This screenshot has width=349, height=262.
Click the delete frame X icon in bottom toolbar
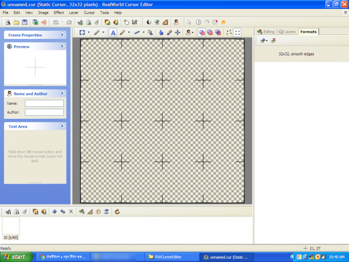[x=71, y=212]
